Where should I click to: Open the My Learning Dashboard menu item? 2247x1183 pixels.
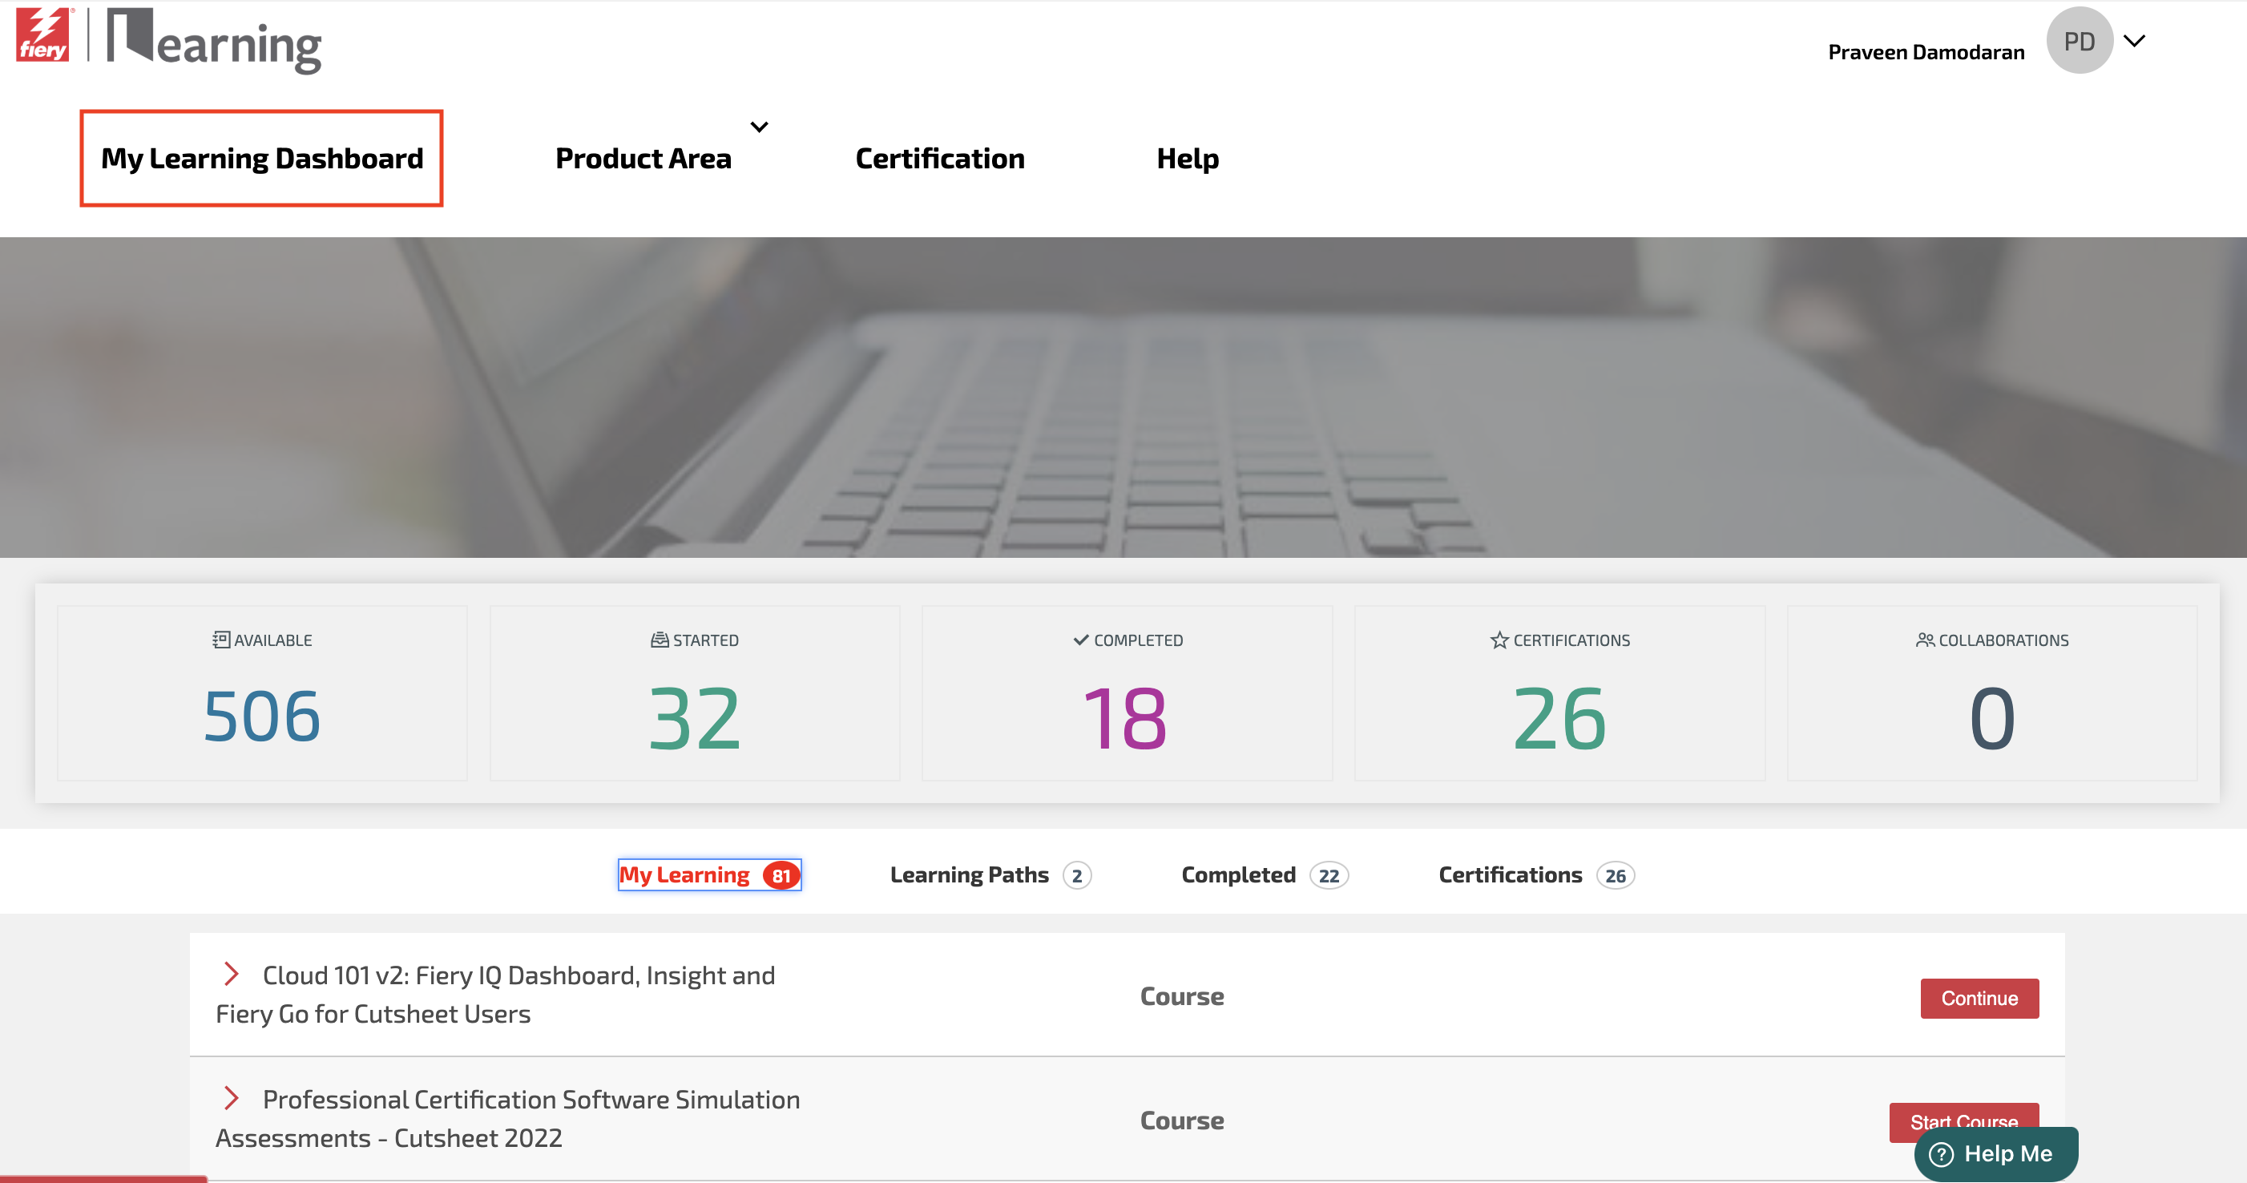262,158
